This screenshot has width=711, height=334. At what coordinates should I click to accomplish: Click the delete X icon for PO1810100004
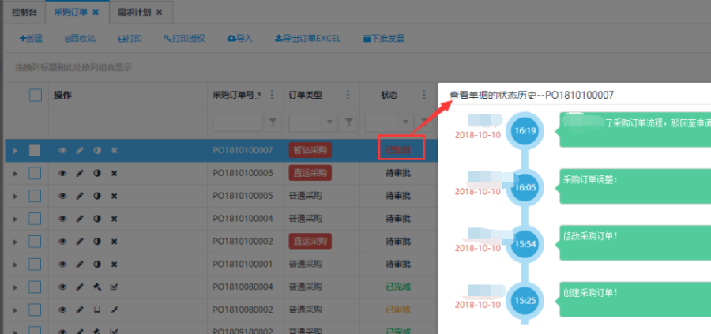pos(114,219)
